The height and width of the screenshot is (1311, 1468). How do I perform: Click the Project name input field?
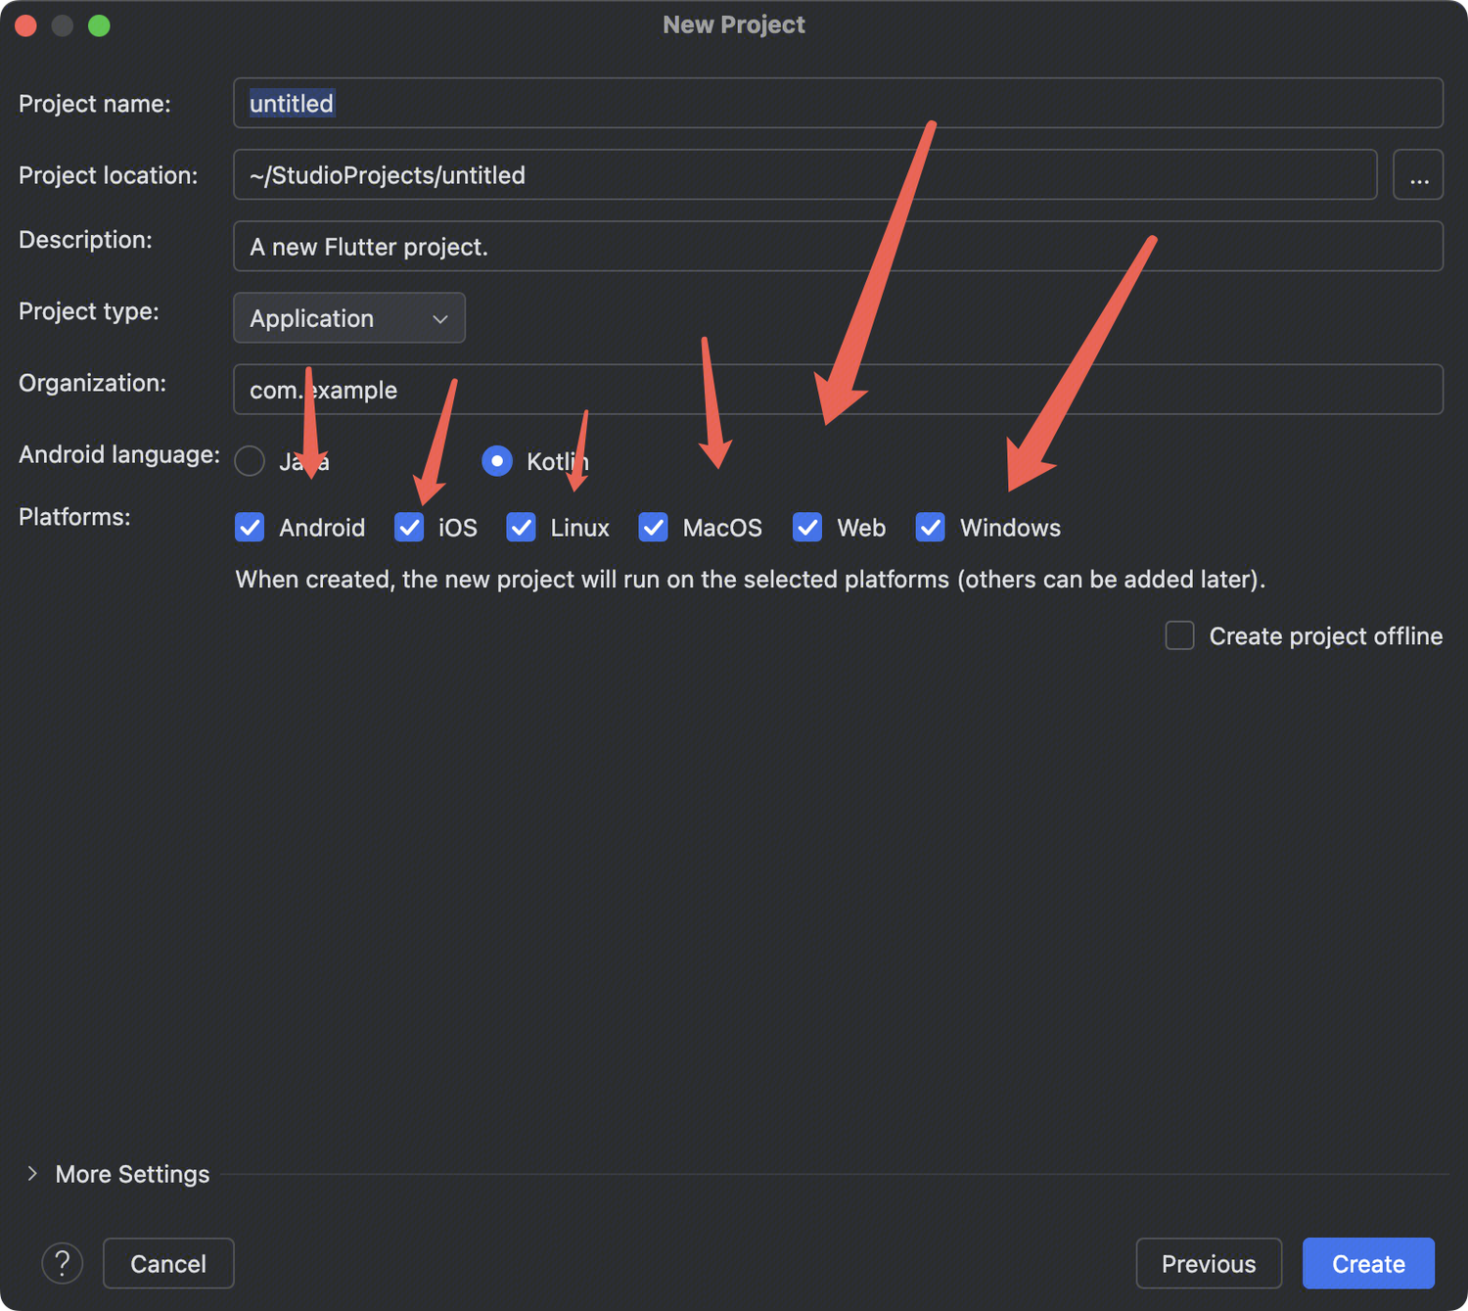coord(838,104)
